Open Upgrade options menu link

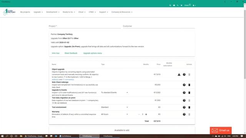93,53
